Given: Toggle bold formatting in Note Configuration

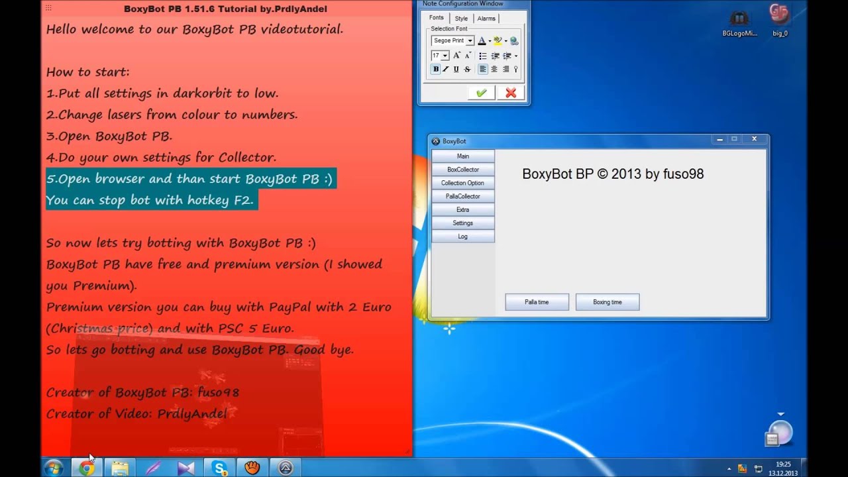Looking at the screenshot, I should point(436,69).
